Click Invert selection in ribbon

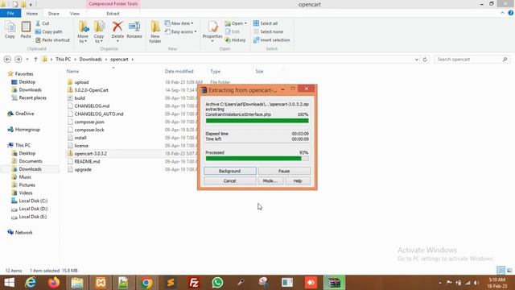(272, 39)
